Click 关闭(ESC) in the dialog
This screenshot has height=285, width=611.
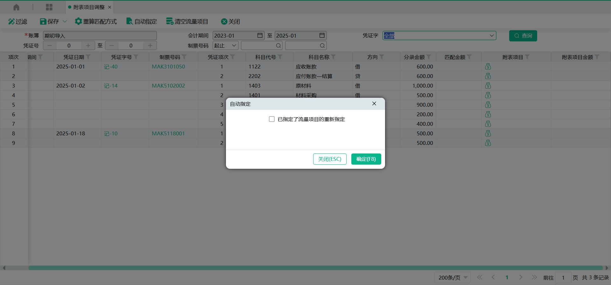330,159
